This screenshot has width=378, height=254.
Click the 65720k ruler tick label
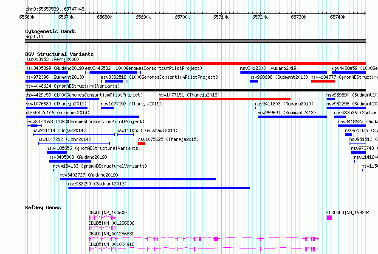click(x=260, y=17)
